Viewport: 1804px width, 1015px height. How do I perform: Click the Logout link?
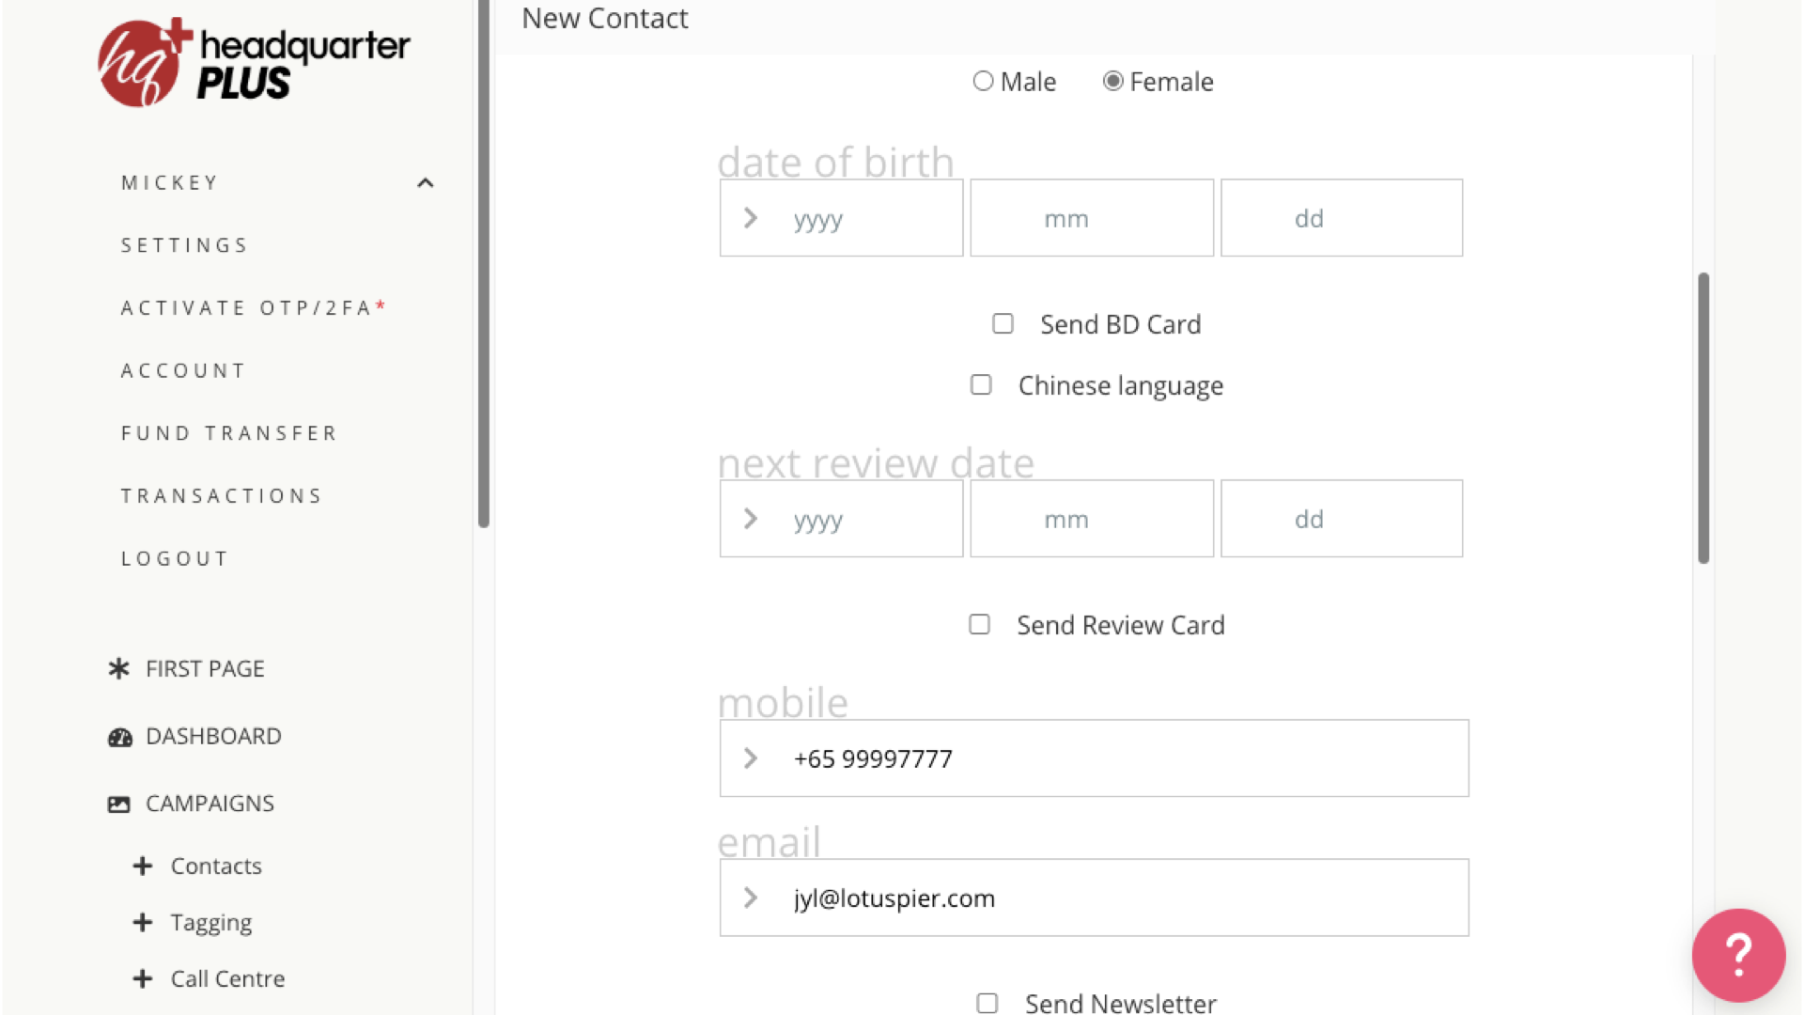(x=175, y=558)
